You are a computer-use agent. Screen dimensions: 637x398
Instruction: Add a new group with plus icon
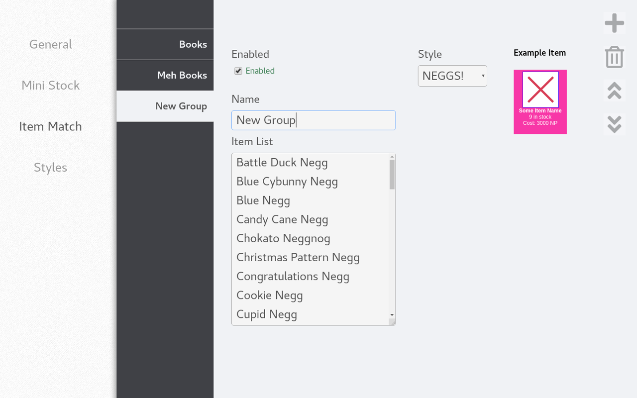(x=614, y=23)
